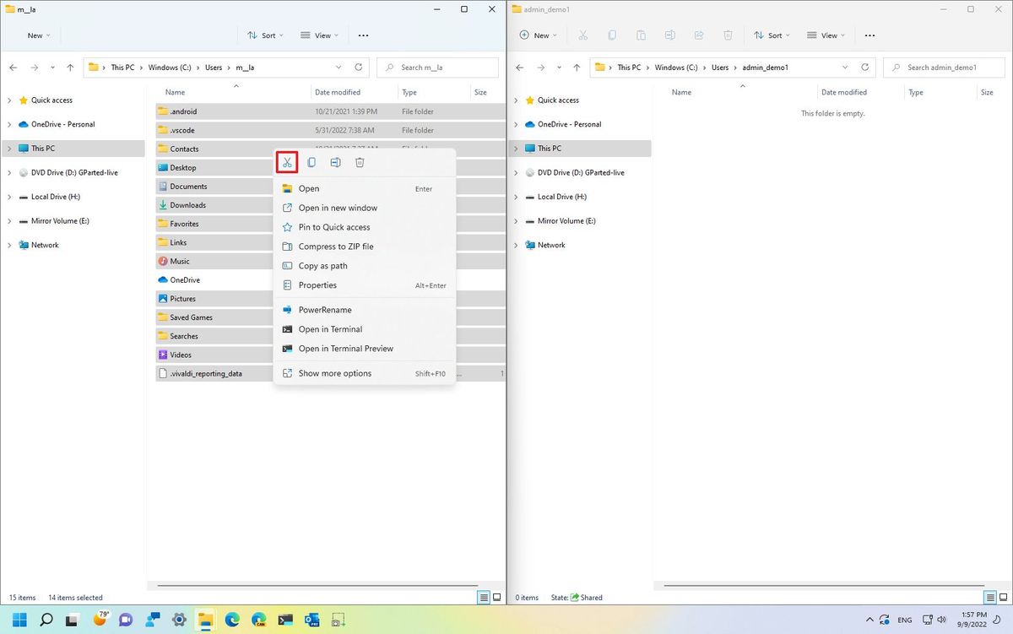
Task: Click the Search m_la input field
Action: (437, 68)
